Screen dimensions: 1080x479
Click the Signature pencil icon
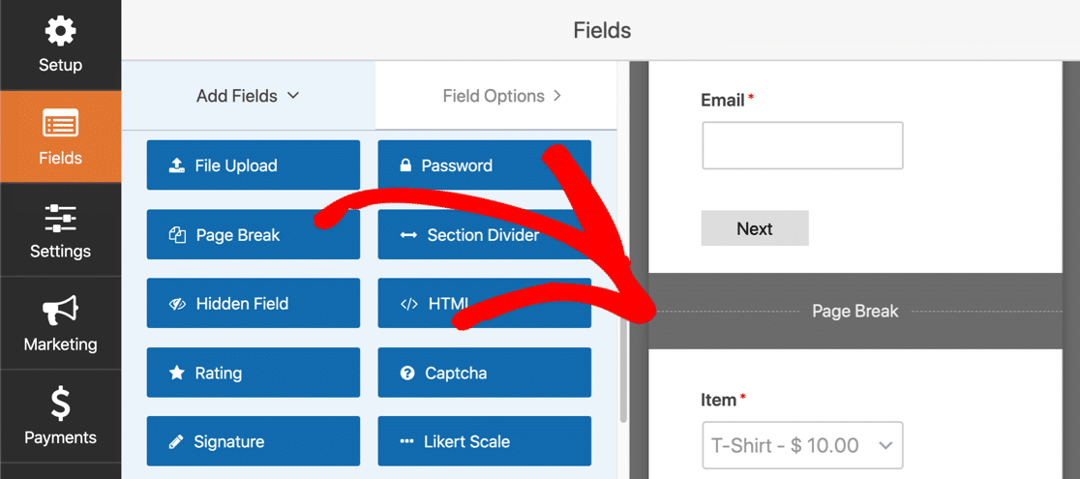[x=176, y=442]
